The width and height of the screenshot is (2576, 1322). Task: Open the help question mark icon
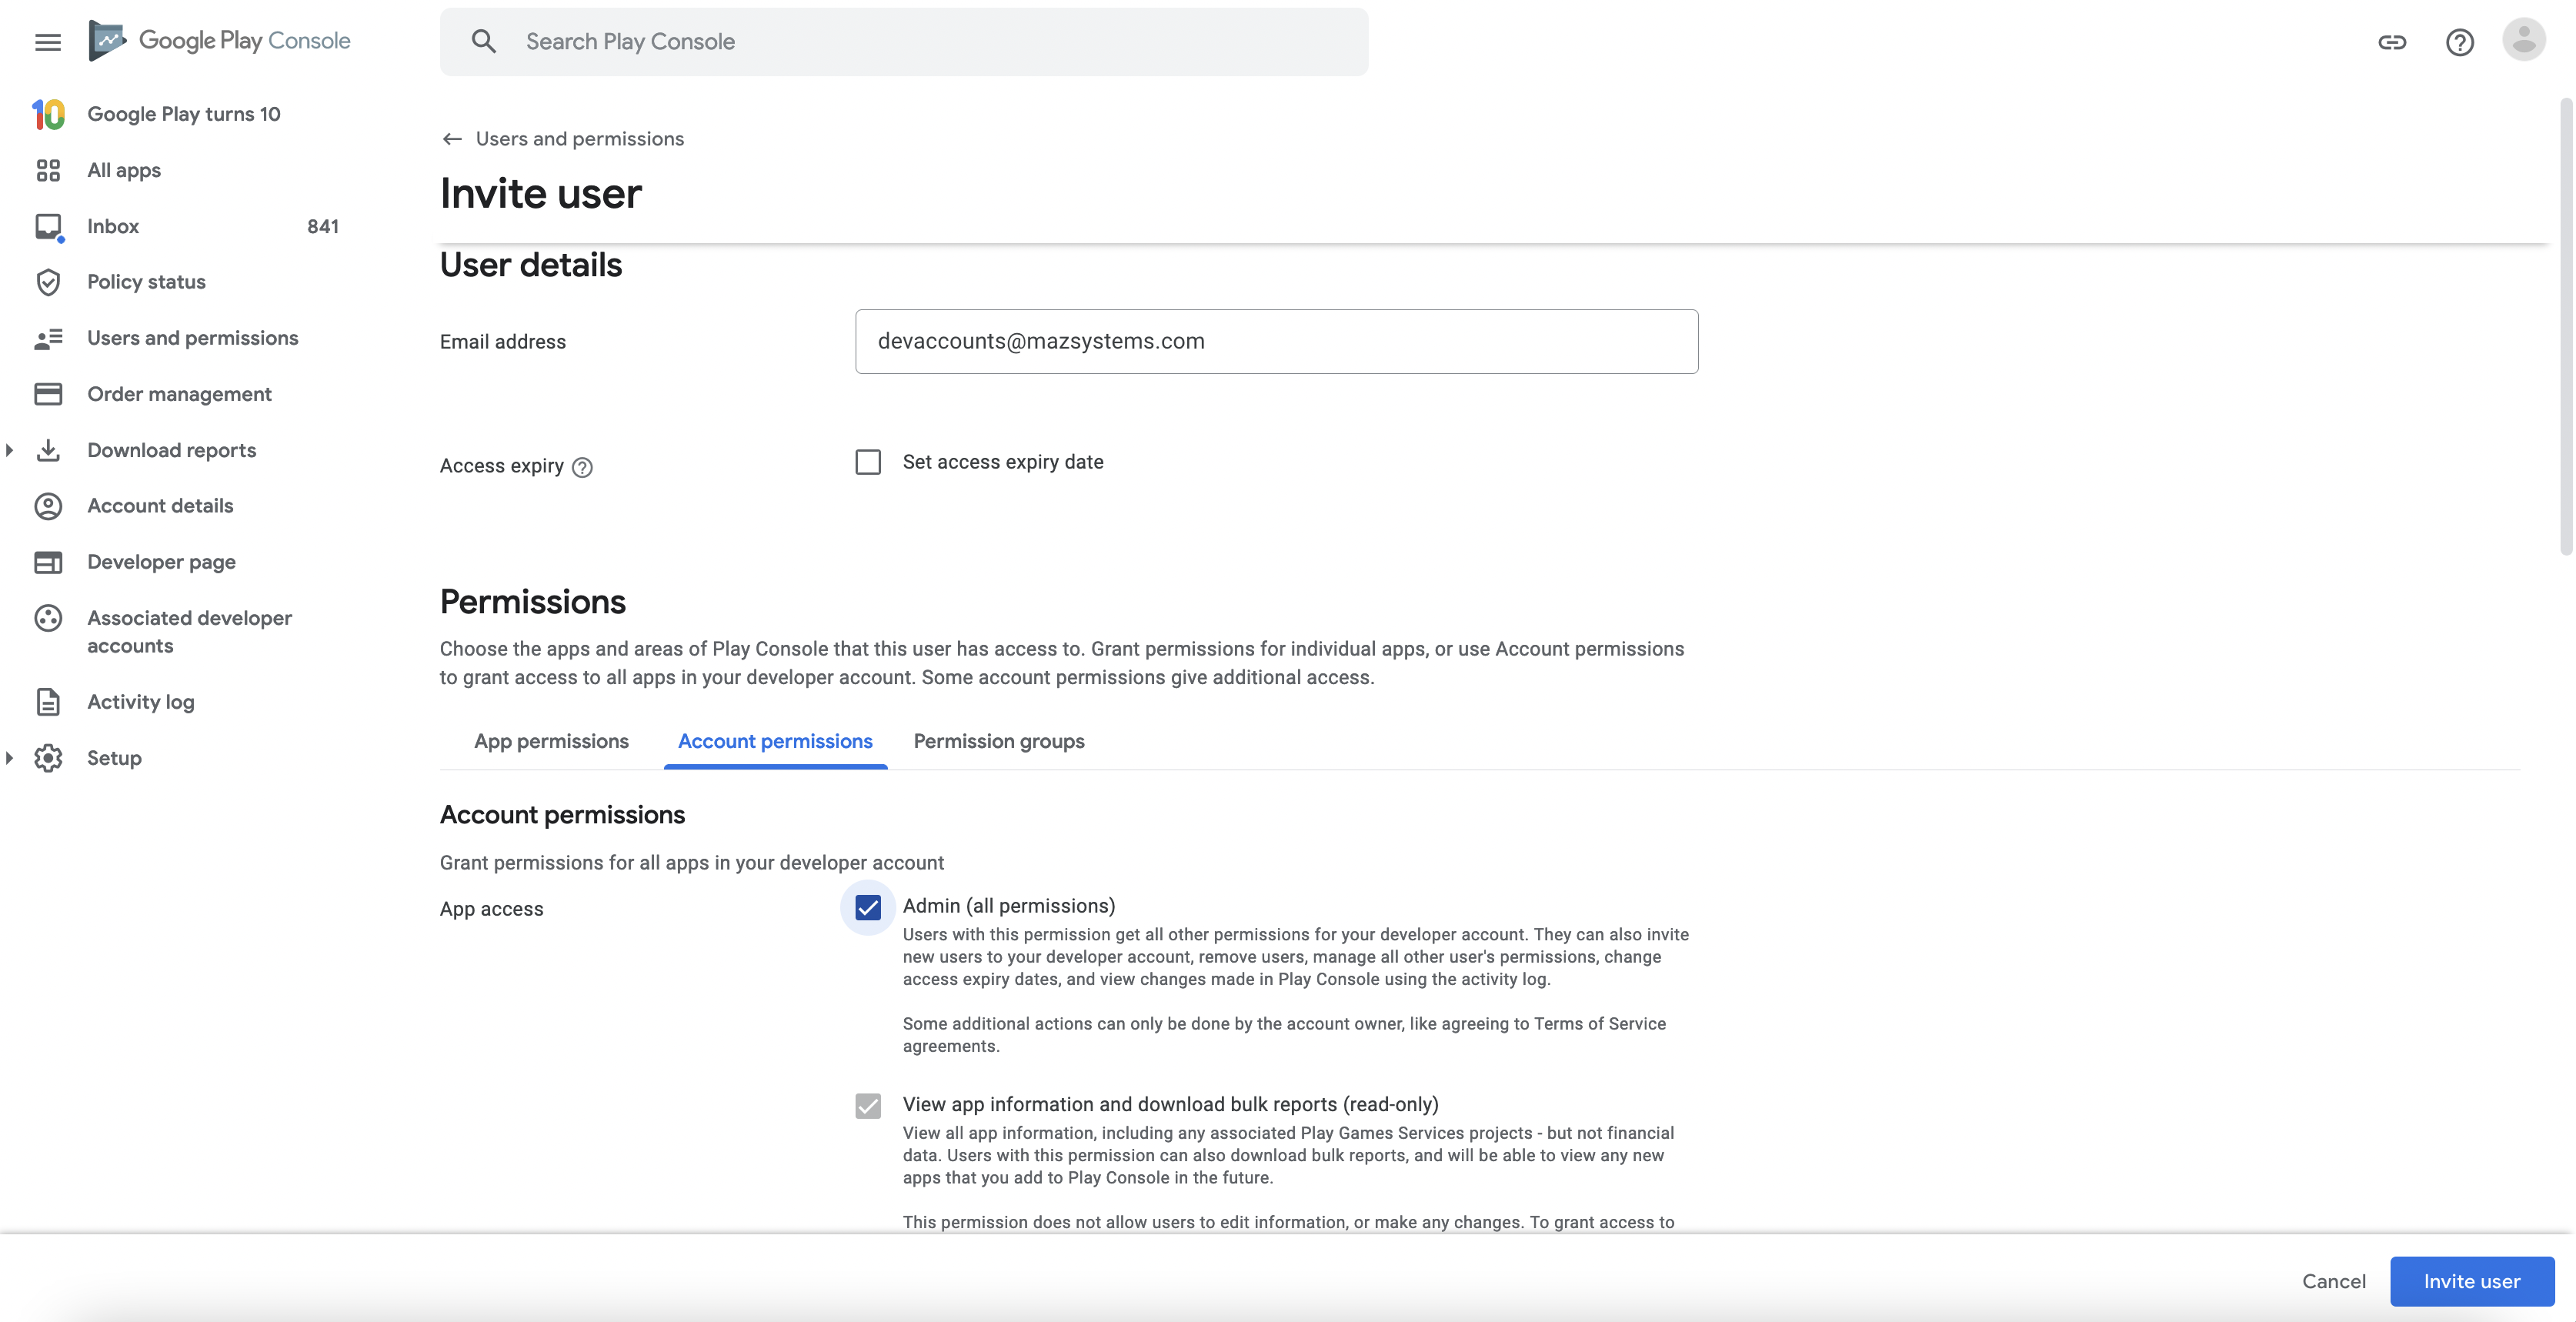pos(2459,42)
